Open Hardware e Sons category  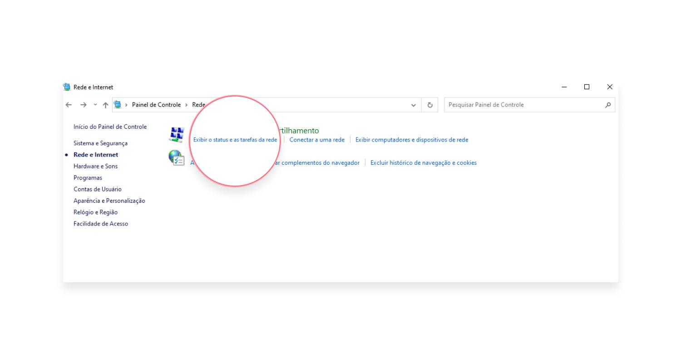(x=95, y=167)
